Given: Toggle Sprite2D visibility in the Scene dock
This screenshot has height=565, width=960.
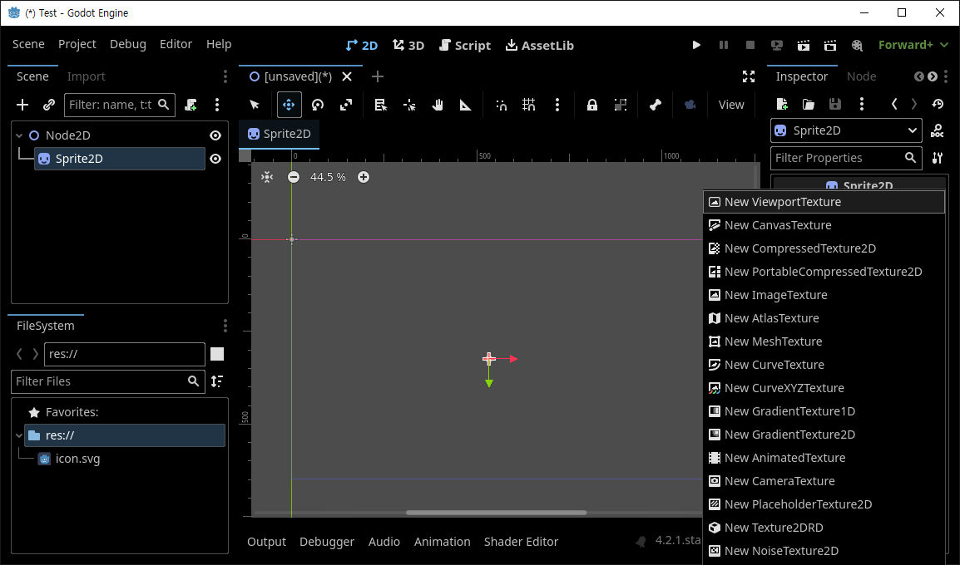Looking at the screenshot, I should (215, 159).
